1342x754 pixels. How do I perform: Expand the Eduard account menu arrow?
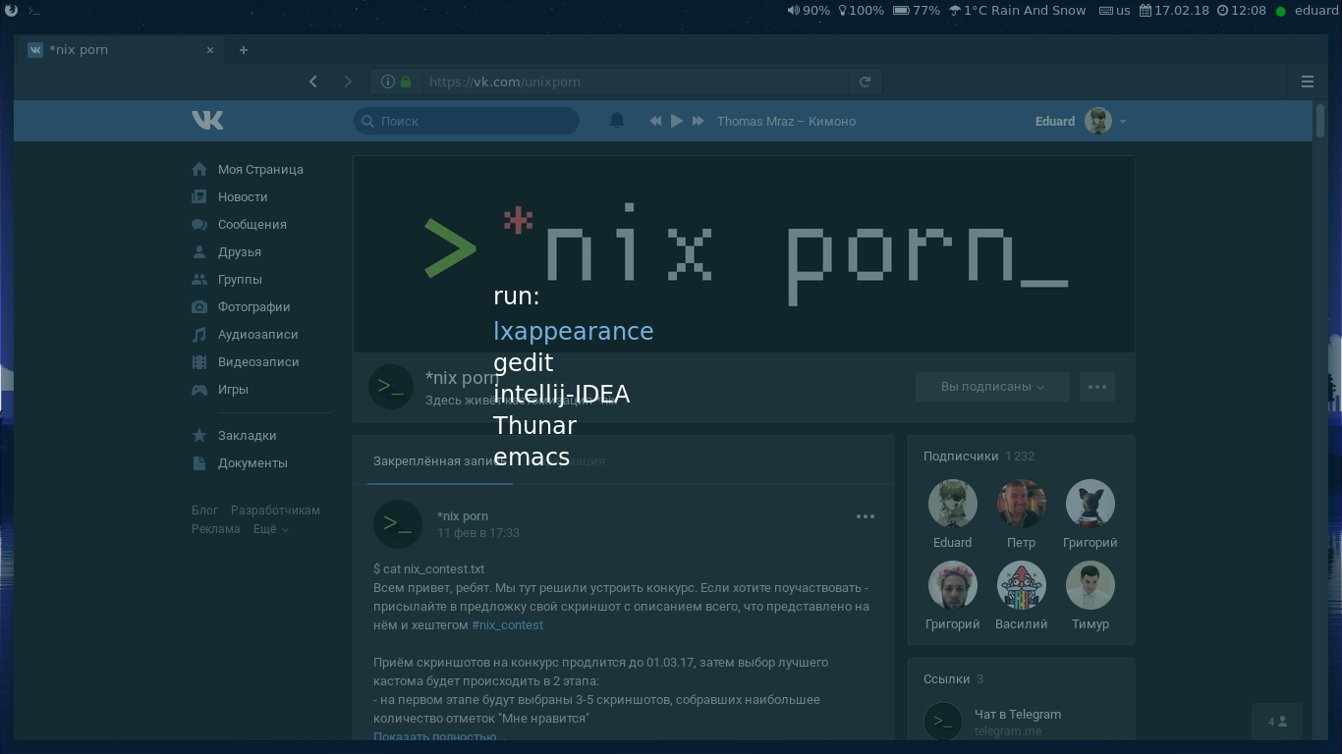click(x=1123, y=122)
